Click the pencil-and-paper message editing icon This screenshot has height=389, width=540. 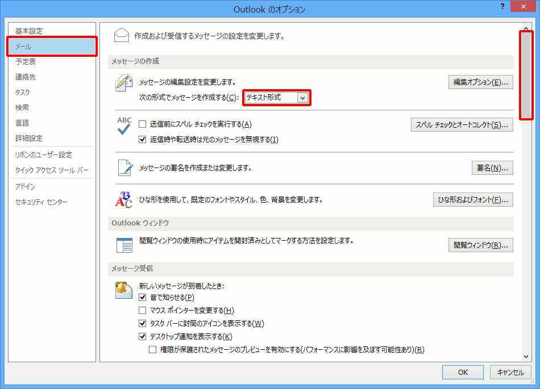[124, 83]
